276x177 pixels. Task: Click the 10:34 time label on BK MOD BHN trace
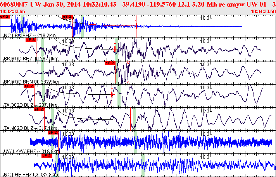click(x=206, y=65)
